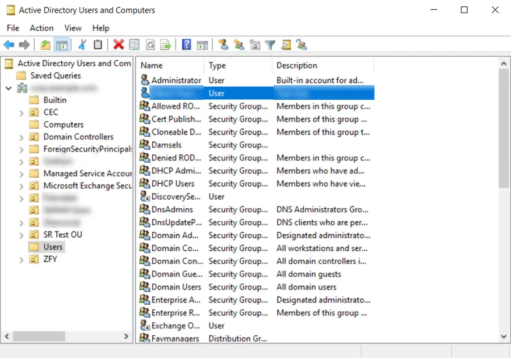Select the Domain Ad... group row

(256, 235)
